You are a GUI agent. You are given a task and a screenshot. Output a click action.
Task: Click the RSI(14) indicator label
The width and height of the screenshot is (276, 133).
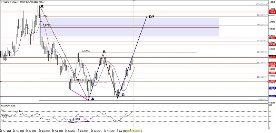pos(8,106)
